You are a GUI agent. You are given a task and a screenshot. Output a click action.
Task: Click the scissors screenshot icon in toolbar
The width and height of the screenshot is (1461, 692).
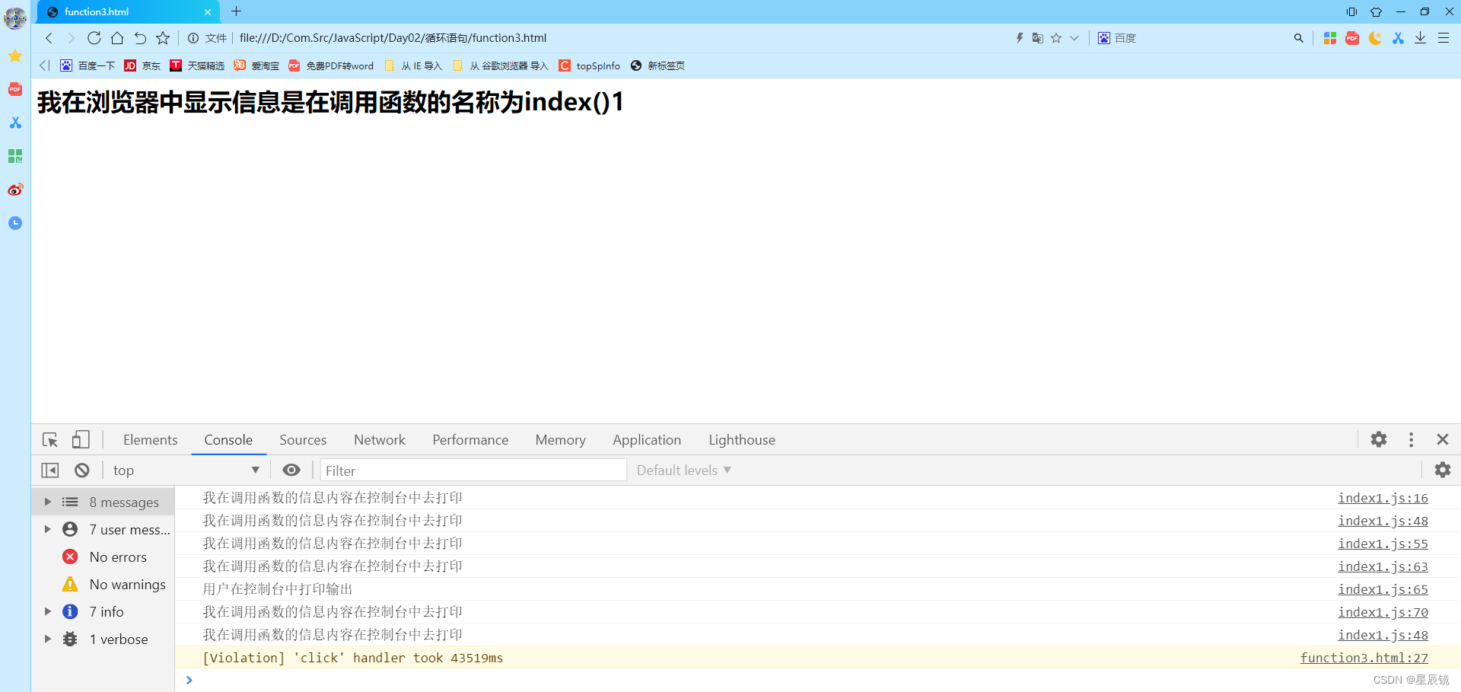click(x=1398, y=38)
